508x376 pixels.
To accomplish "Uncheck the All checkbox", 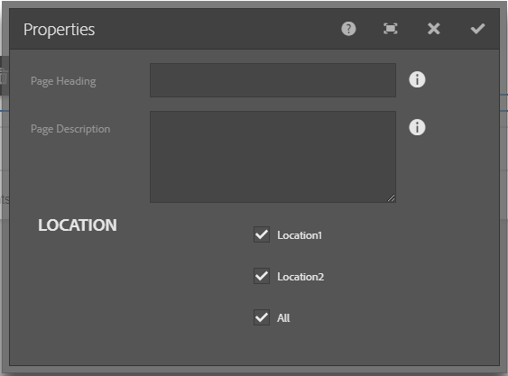I will pos(262,317).
